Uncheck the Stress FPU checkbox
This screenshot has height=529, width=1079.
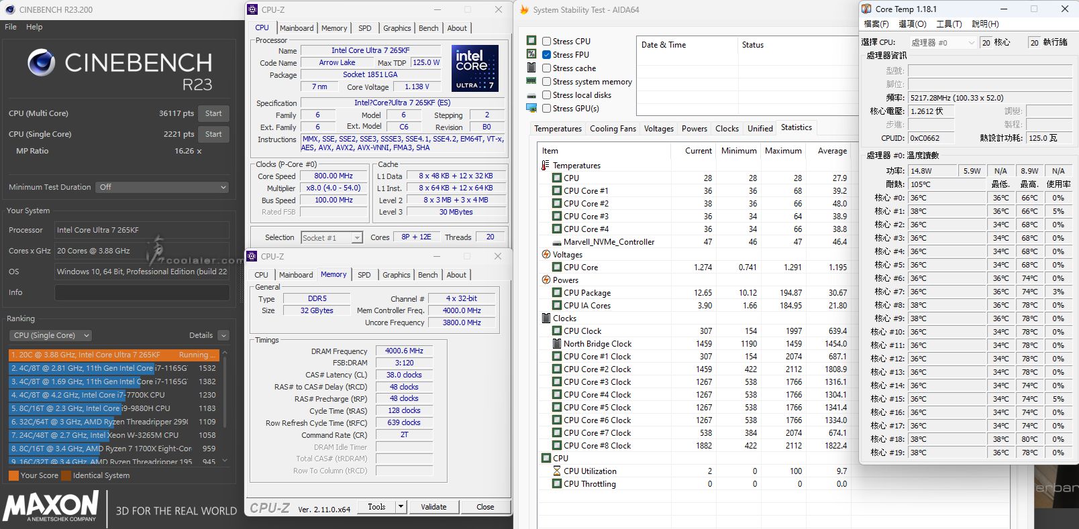(546, 54)
